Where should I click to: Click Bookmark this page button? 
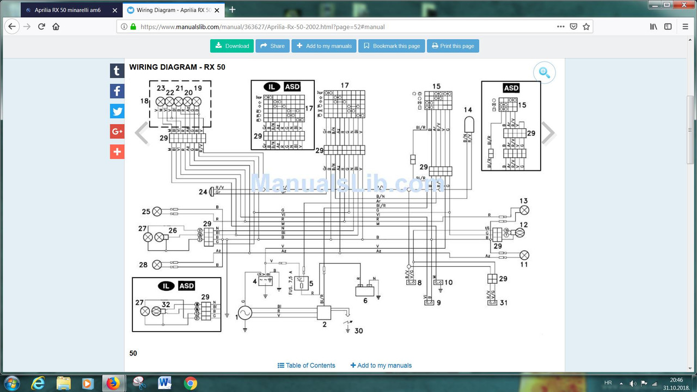click(392, 46)
